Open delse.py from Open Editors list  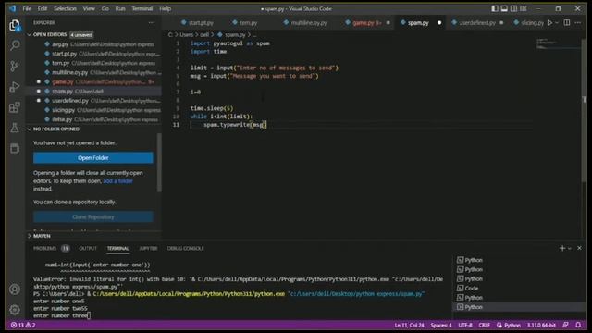click(x=93, y=119)
